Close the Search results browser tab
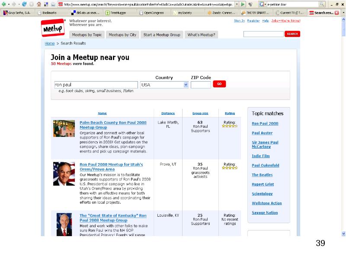346x259 pixels. click(336, 13)
